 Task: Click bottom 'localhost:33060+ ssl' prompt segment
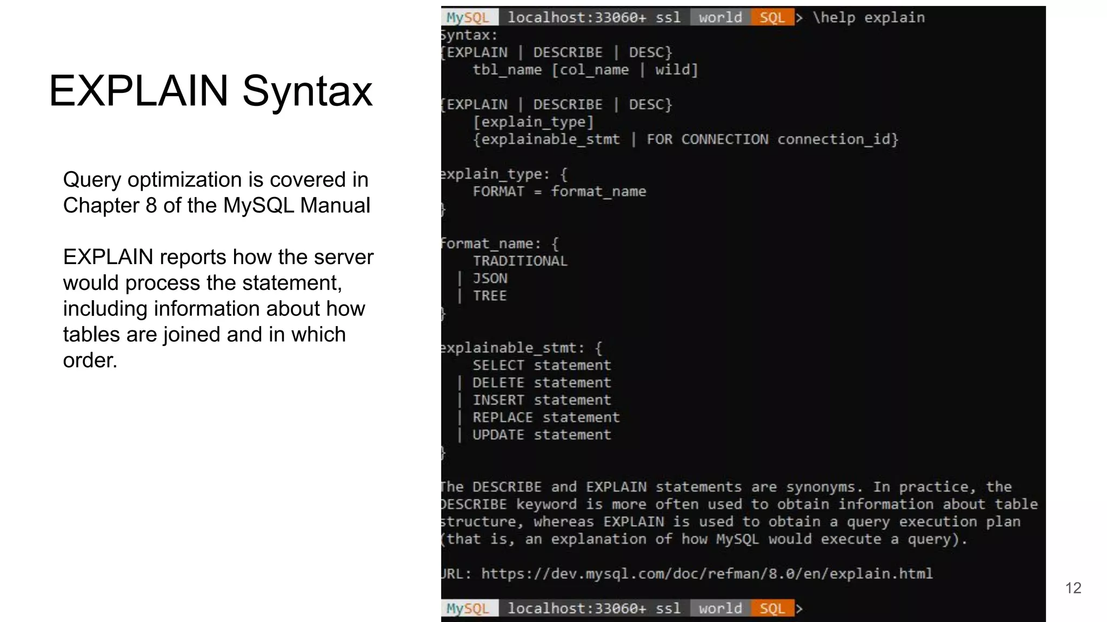pyautogui.click(x=593, y=609)
